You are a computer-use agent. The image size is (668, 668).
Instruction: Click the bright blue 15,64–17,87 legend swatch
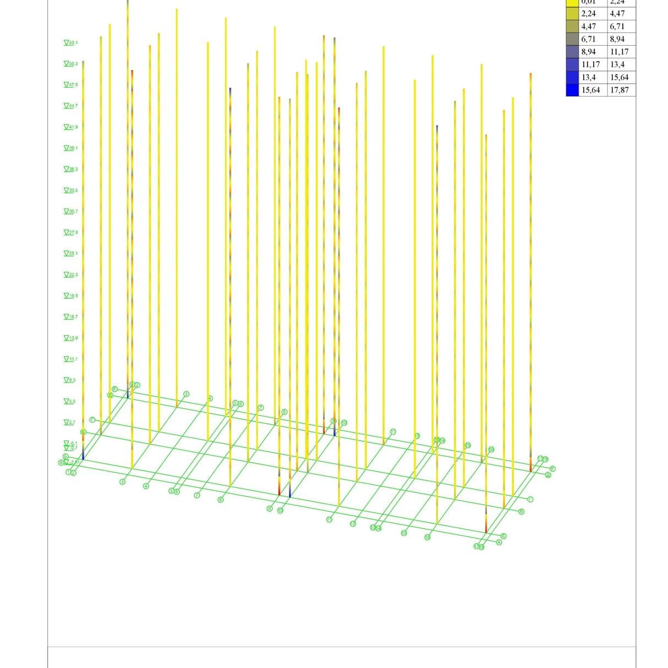tap(572, 90)
